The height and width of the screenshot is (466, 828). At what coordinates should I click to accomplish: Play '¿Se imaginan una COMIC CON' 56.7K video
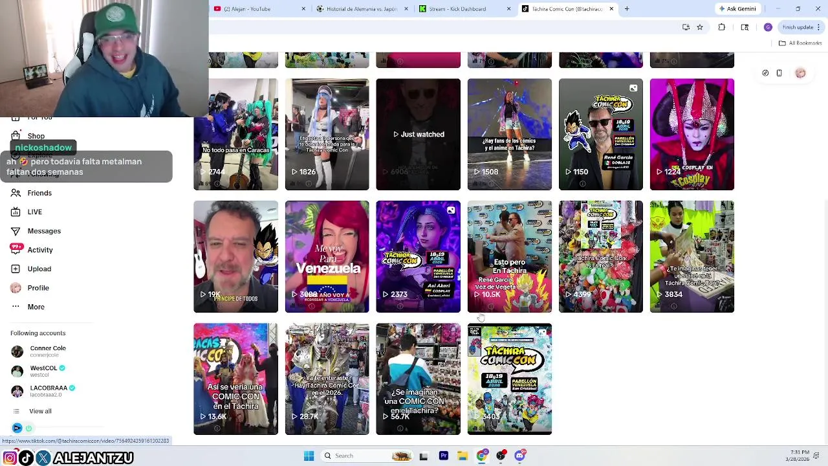coord(419,379)
